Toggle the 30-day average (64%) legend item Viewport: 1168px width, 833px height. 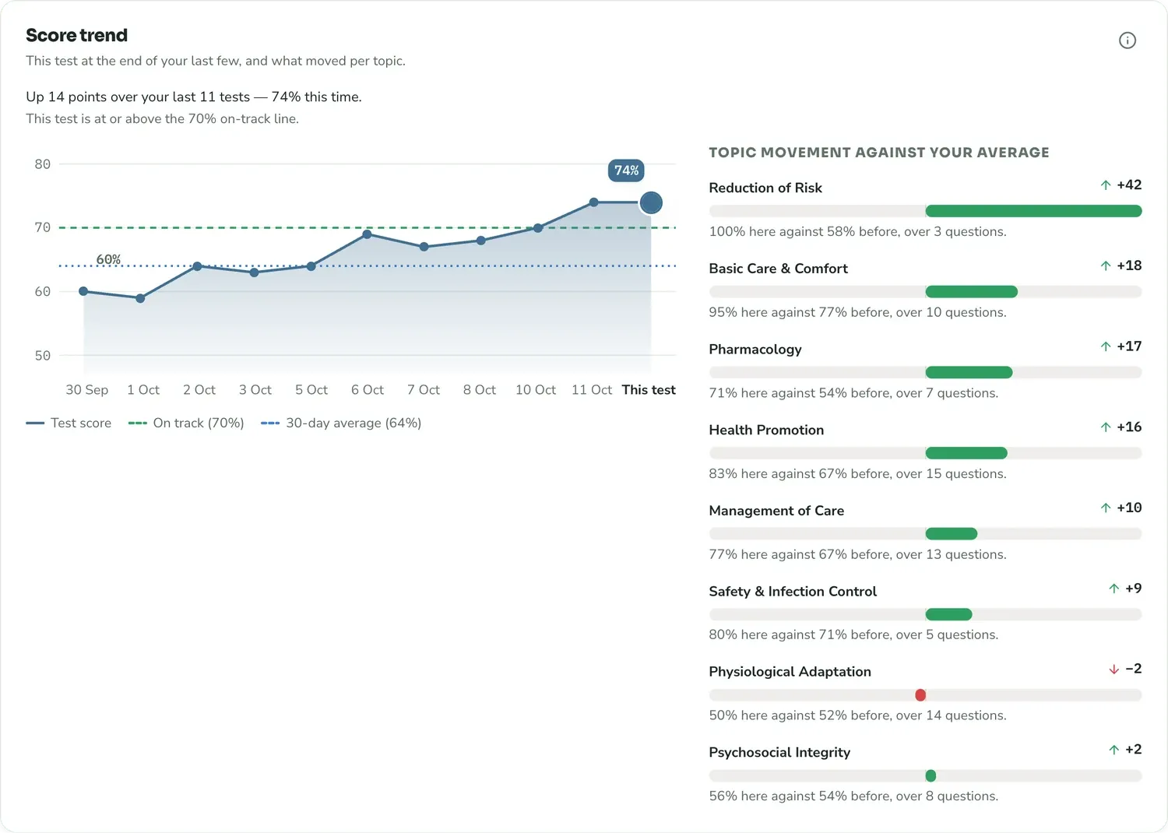[341, 423]
